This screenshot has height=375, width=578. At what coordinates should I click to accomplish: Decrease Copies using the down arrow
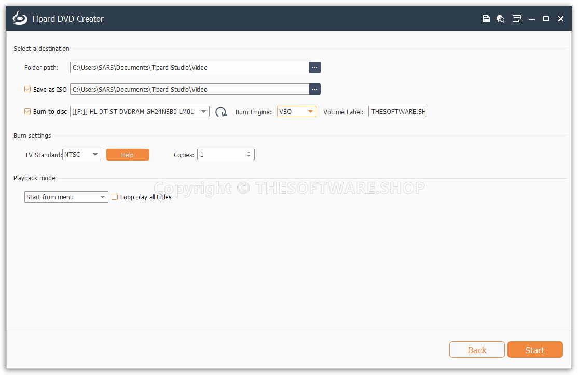(249, 157)
